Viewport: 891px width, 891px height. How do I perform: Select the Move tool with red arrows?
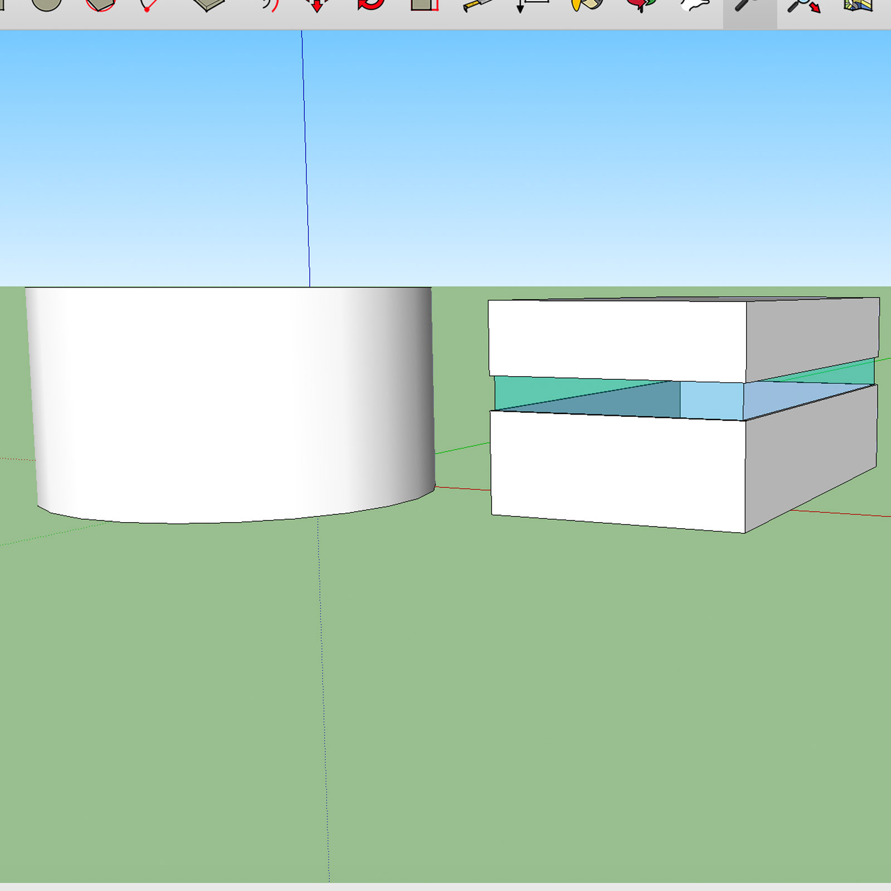click(317, 4)
